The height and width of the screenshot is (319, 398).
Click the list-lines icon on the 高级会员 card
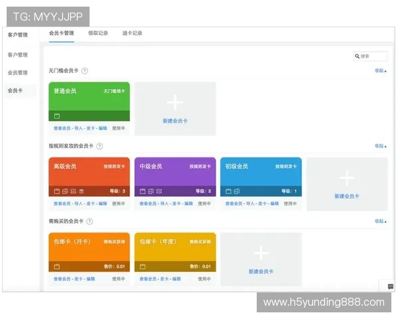(81, 191)
